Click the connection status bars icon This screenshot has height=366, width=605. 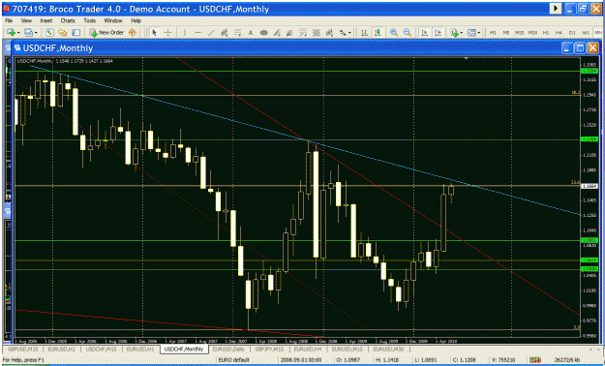tap(534, 359)
